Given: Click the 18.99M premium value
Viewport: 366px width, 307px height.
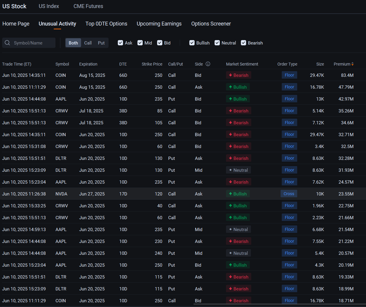Looking at the screenshot, I should pyautogui.click(x=346, y=289).
